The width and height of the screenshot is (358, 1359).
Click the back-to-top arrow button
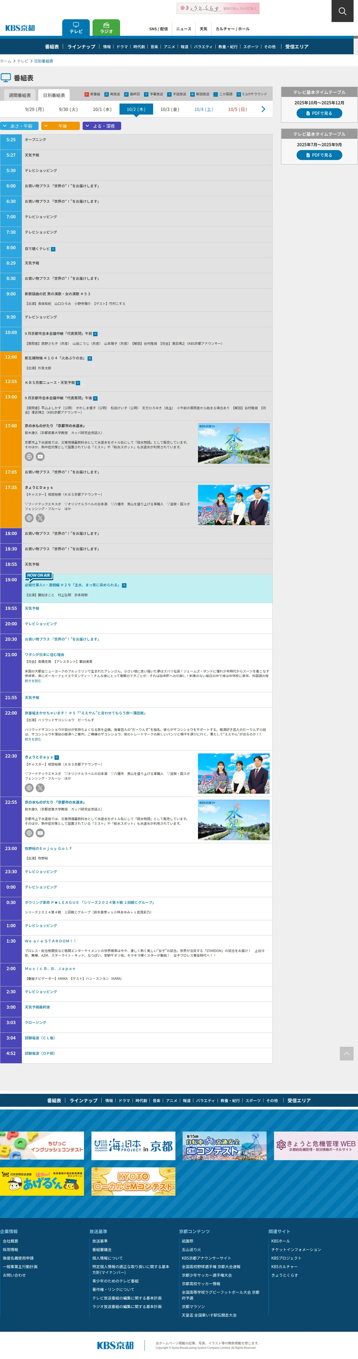346,1054
